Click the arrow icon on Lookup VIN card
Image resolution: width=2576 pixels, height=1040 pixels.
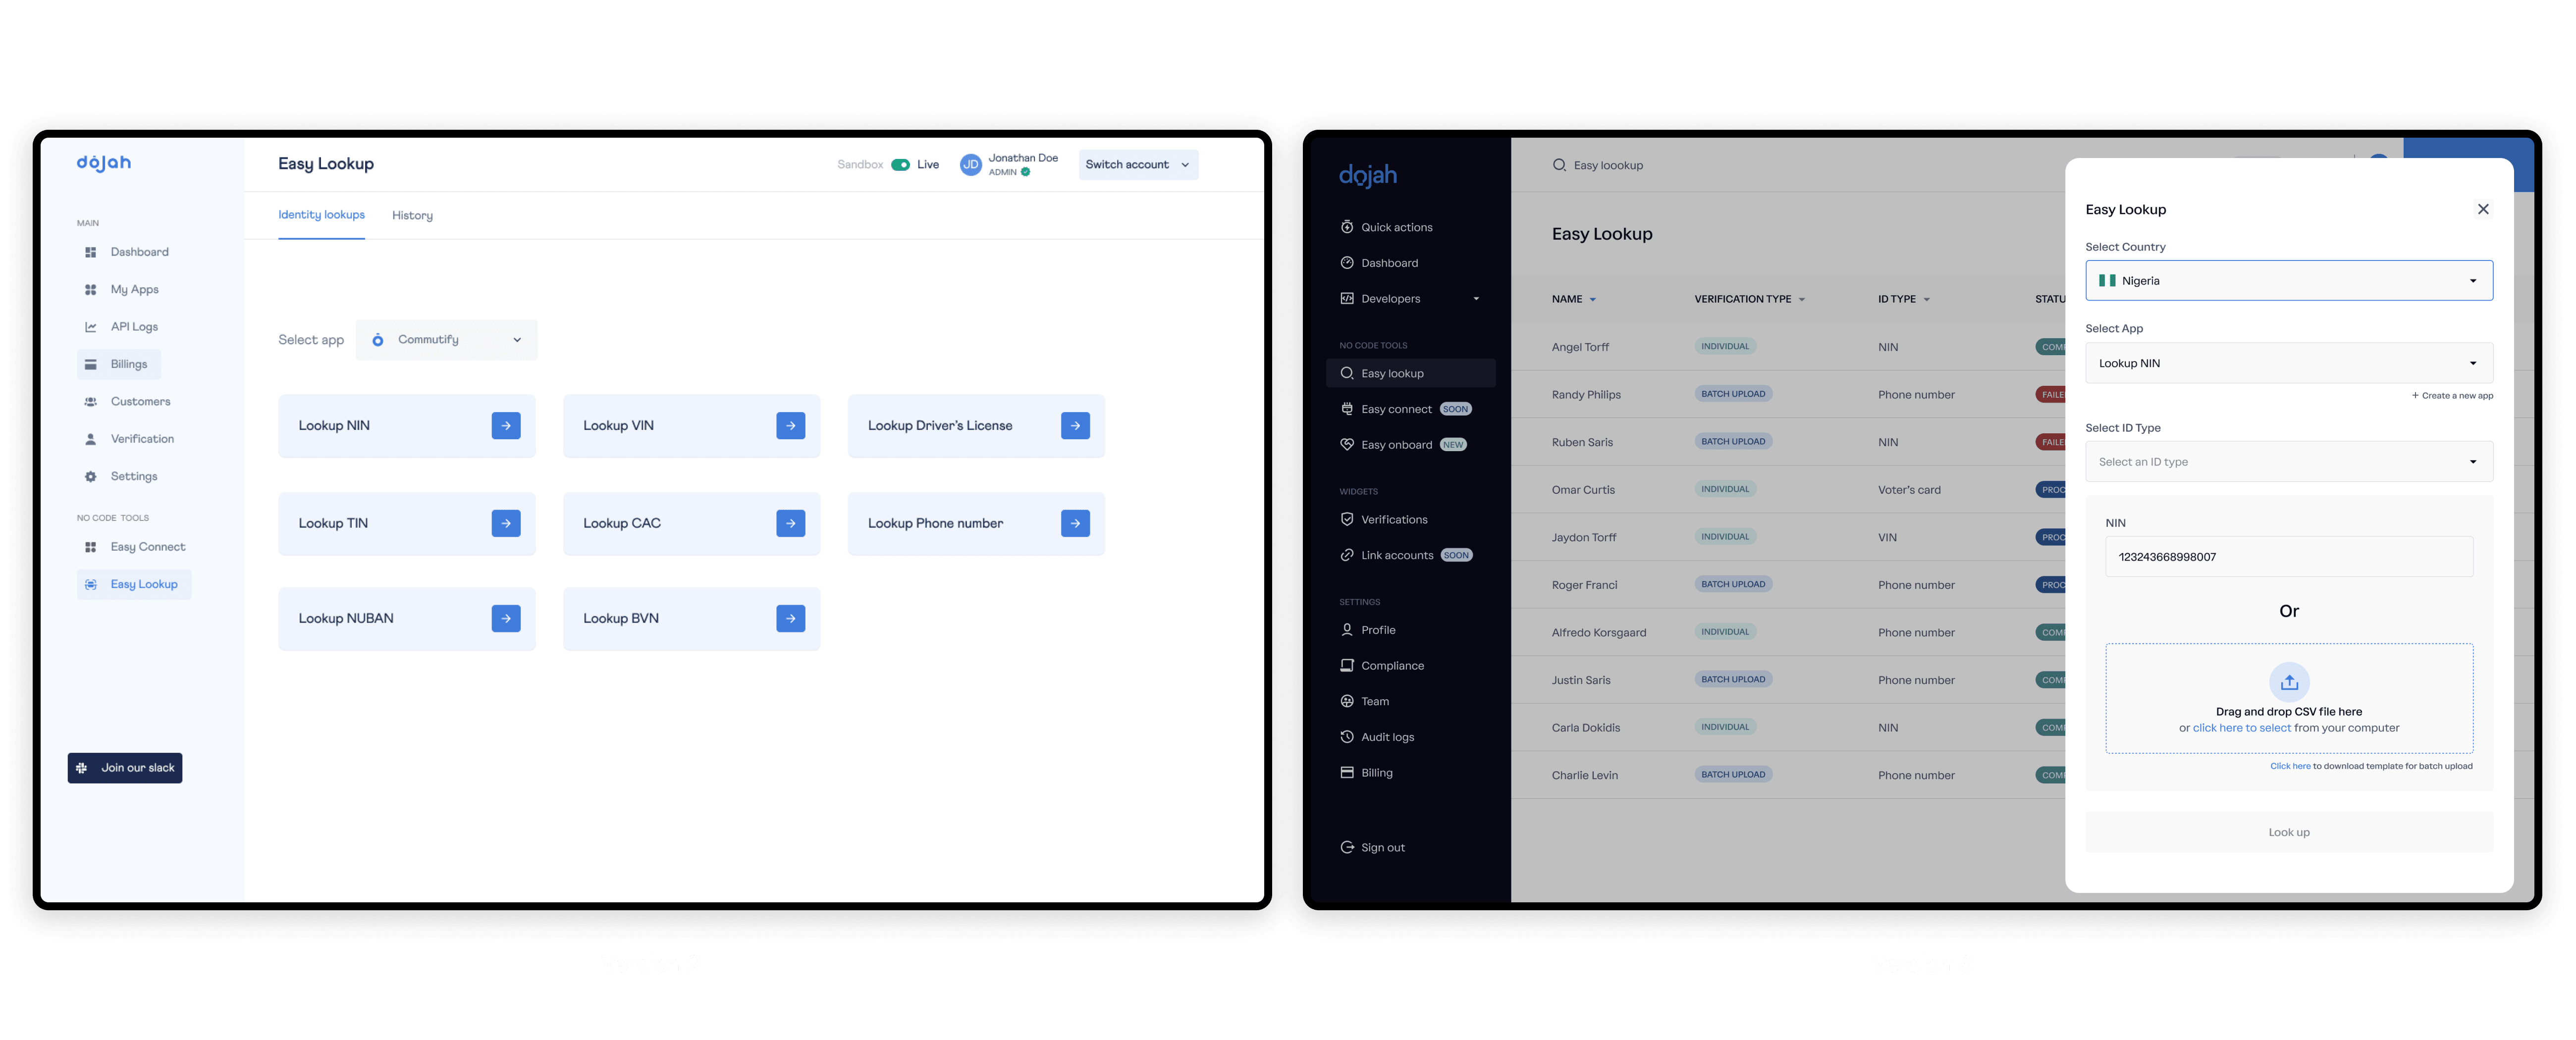(x=790, y=426)
